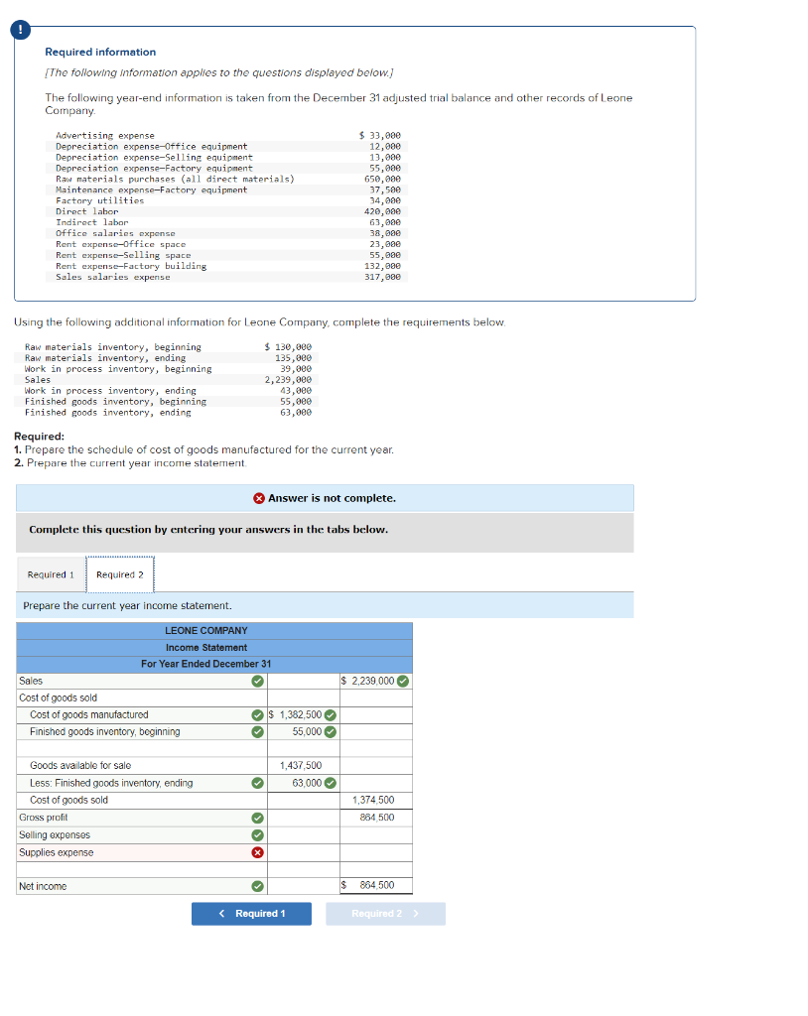
Task: Click the Sales label cell in income statement
Action: pos(142,681)
